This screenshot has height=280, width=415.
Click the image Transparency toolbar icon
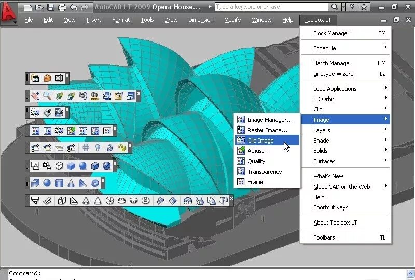point(95,131)
